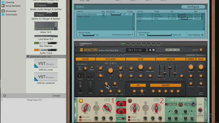Image resolution: width=219 pixels, height=123 pixels.
Task: Click the Delay Feedback knob
Action: click(x=201, y=83)
